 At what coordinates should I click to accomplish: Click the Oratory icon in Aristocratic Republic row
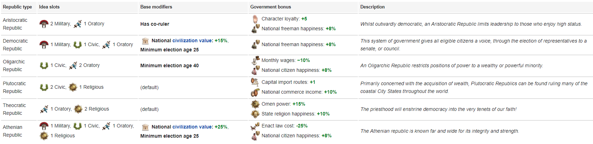pyautogui.click(x=78, y=24)
